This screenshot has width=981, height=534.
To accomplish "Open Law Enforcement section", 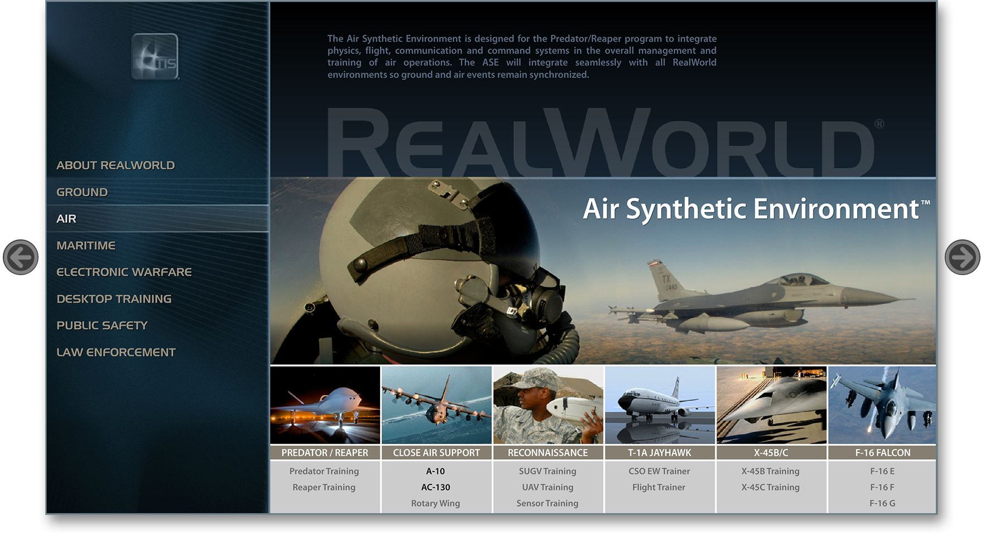I will pyautogui.click(x=116, y=352).
